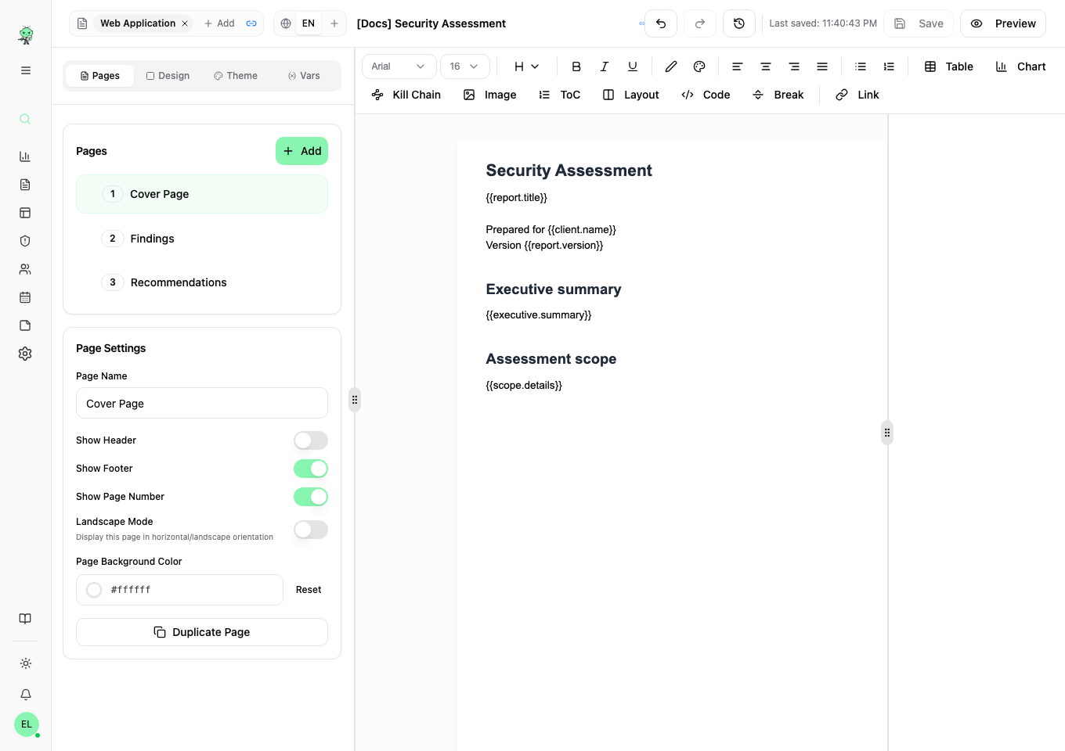Viewport: 1065px width, 751px height.
Task: Insert a numbered list
Action: click(889, 66)
